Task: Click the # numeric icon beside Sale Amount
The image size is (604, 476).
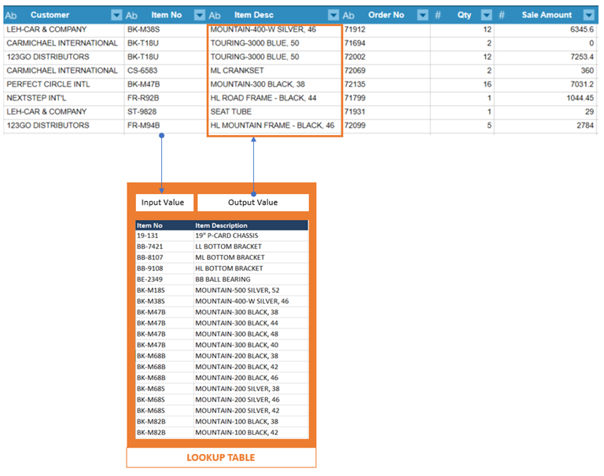Action: (502, 16)
